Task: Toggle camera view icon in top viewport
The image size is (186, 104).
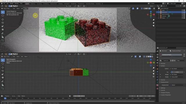Action: [x=153, y=26]
